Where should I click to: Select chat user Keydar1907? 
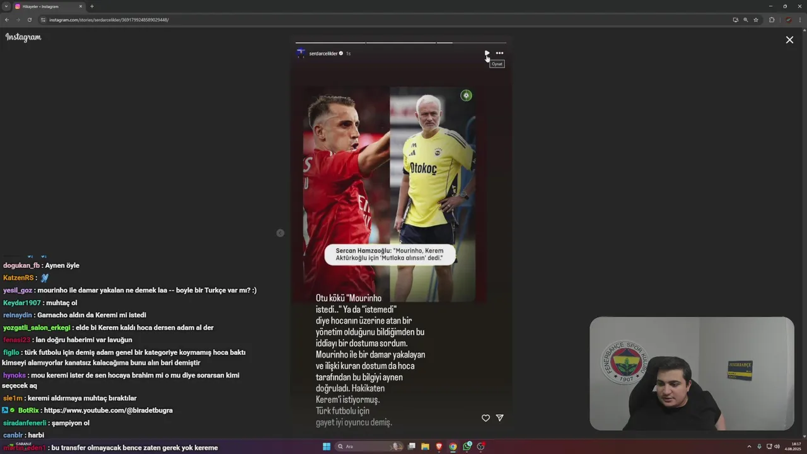(x=22, y=303)
